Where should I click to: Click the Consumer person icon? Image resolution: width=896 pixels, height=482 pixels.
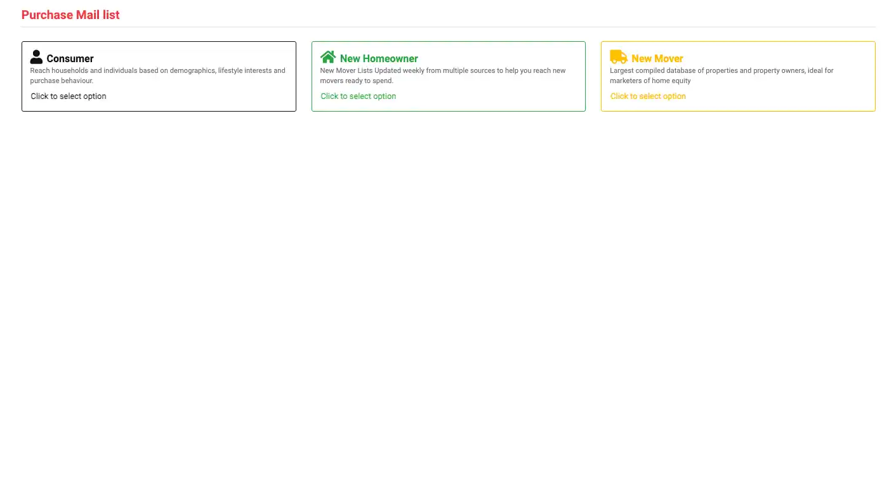coord(36,57)
